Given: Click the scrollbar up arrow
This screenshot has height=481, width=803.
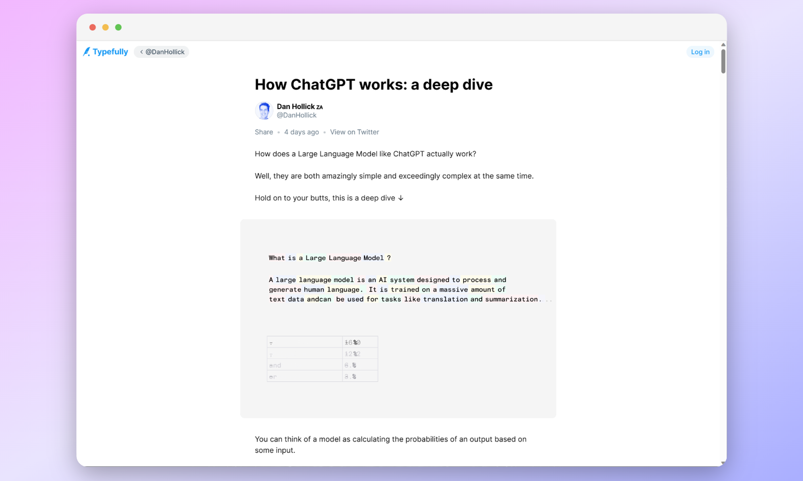Looking at the screenshot, I should coord(723,45).
